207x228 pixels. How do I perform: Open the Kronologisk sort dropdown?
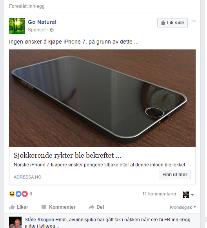183,207
